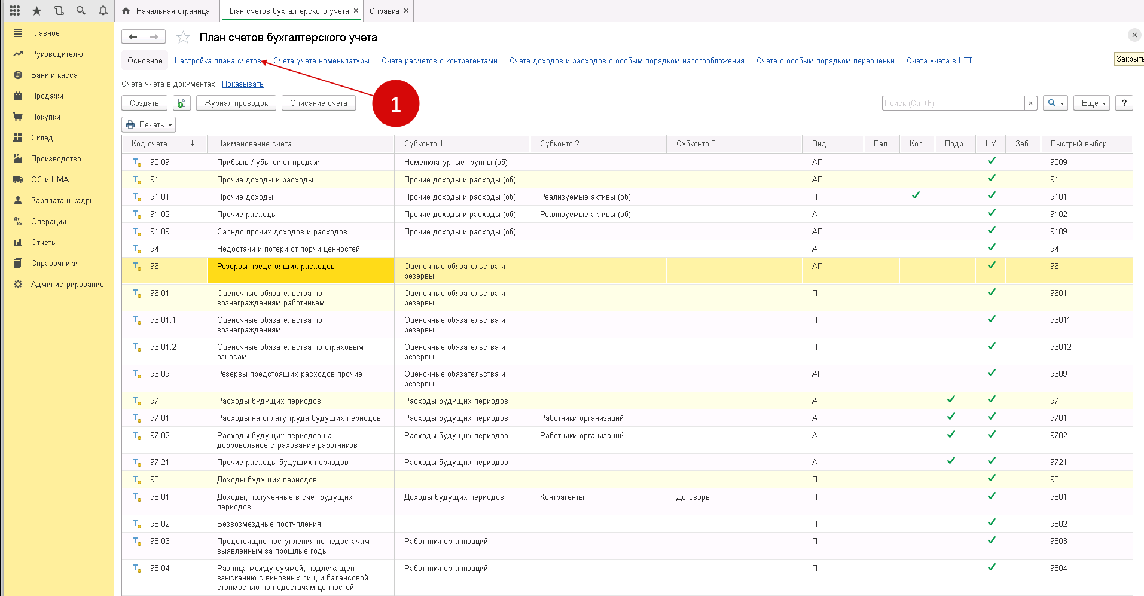Open Главное section in sidebar
The image size is (1144, 596).
click(x=45, y=33)
